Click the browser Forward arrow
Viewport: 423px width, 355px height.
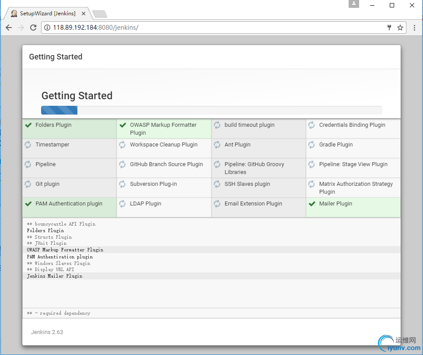(21, 28)
